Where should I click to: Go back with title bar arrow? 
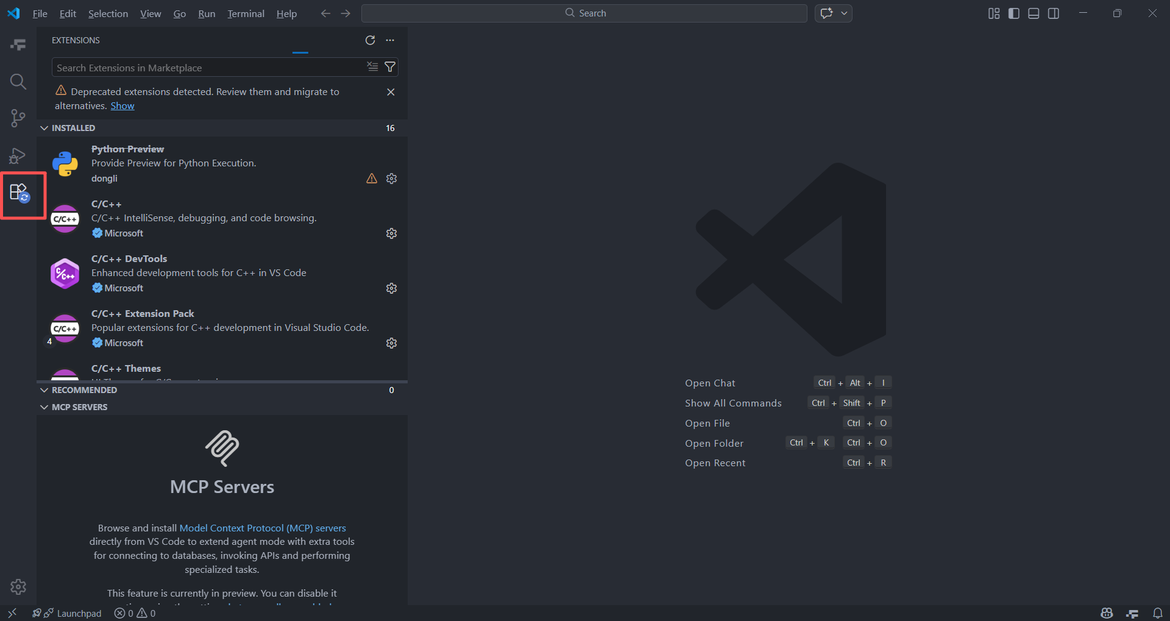pyautogui.click(x=325, y=13)
